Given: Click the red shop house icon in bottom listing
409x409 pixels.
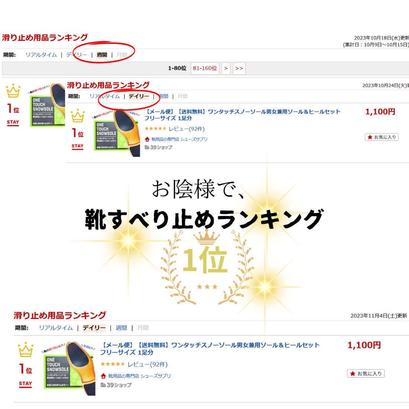Looking at the screenshot, I should 103,376.
